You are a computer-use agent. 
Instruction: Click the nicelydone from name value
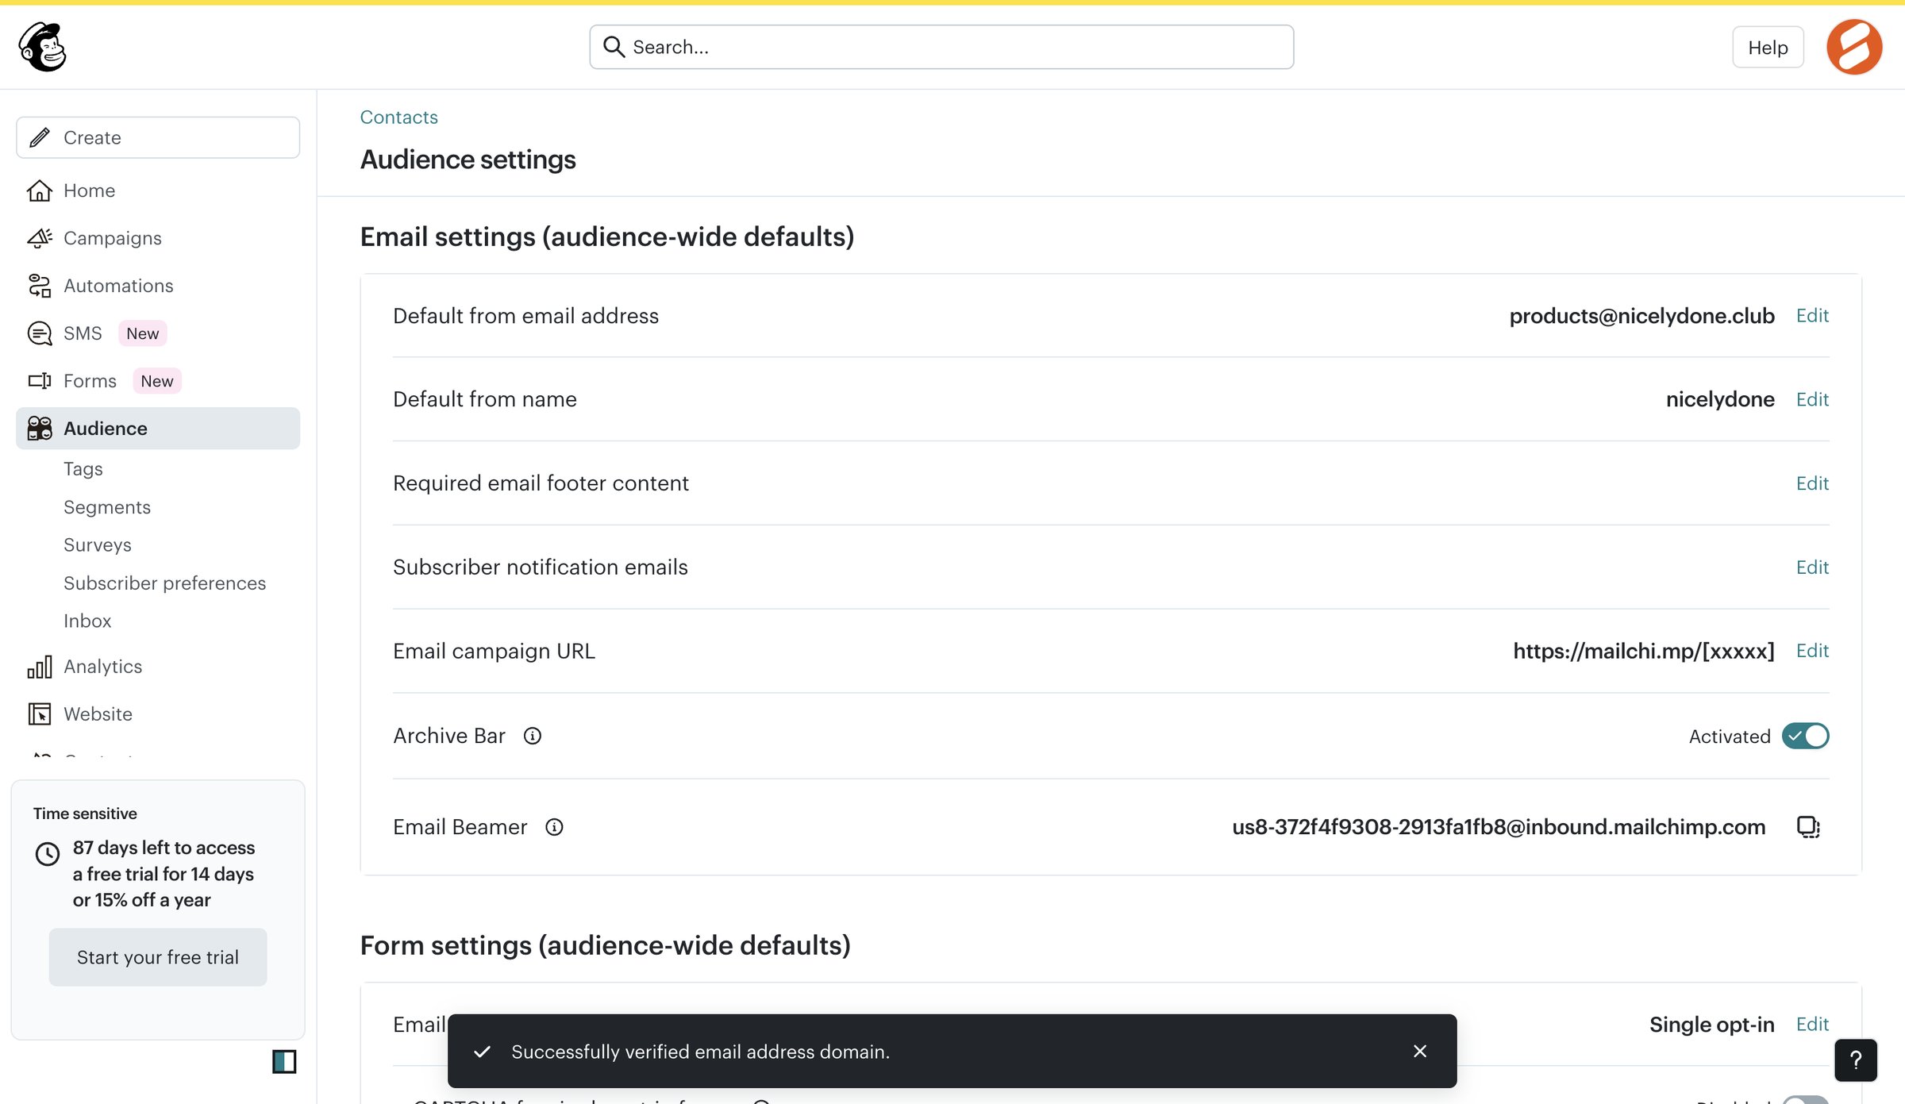tap(1720, 399)
